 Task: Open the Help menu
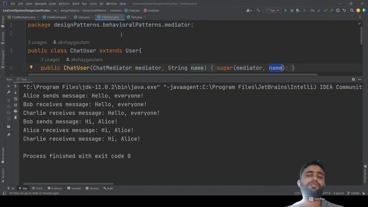122,4
